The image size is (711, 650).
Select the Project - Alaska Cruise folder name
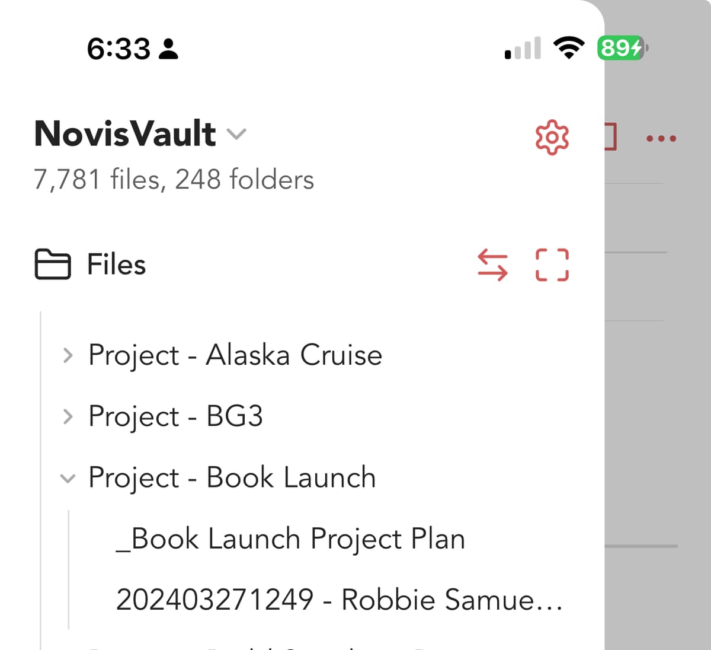point(235,355)
